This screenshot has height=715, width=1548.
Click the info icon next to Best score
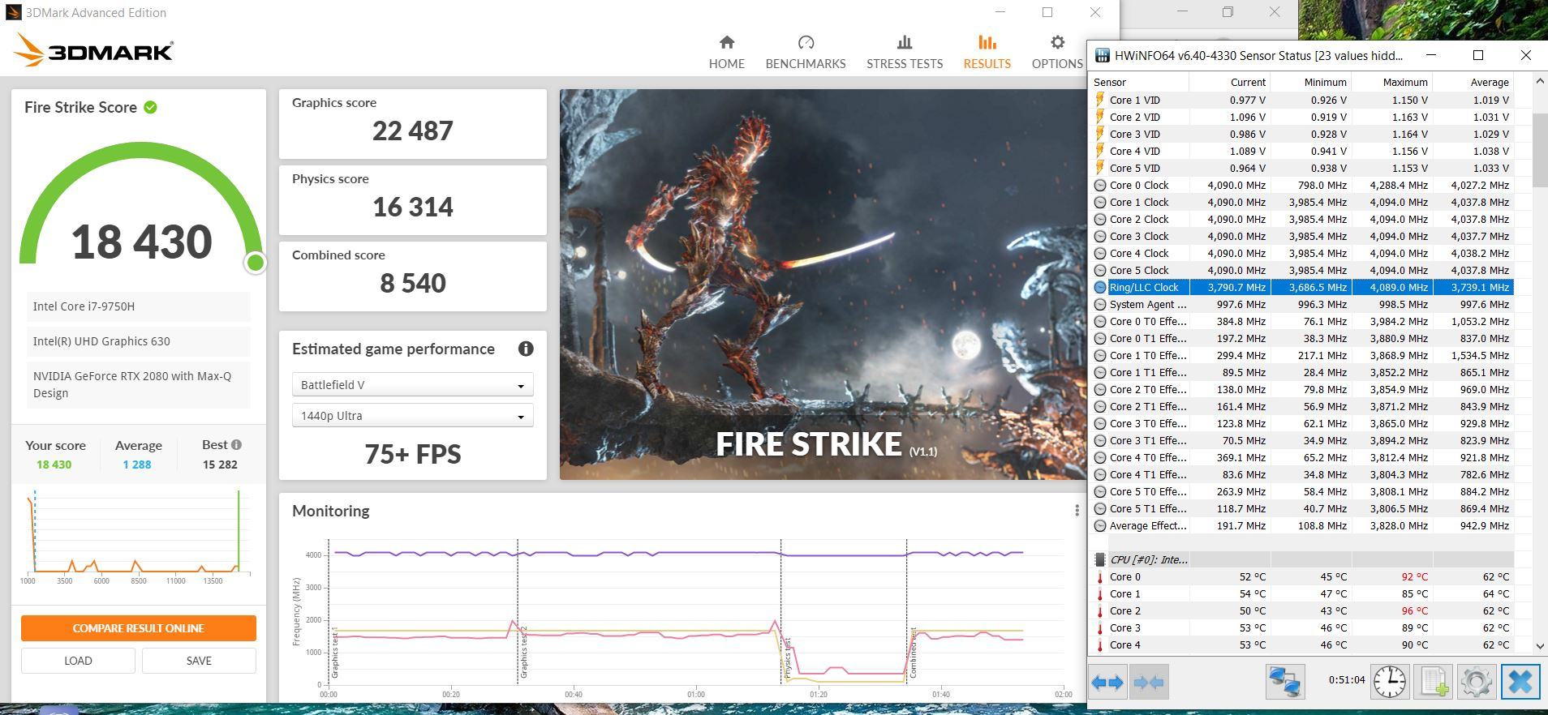[x=236, y=444]
